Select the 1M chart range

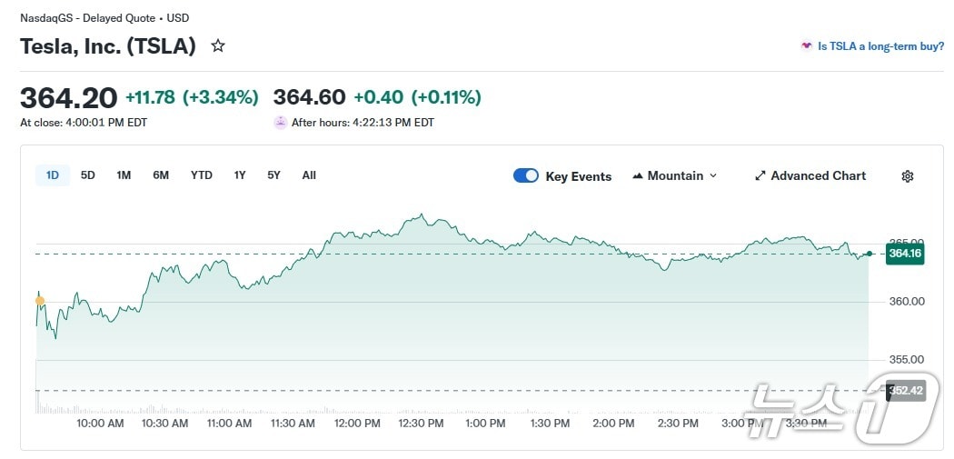(124, 175)
